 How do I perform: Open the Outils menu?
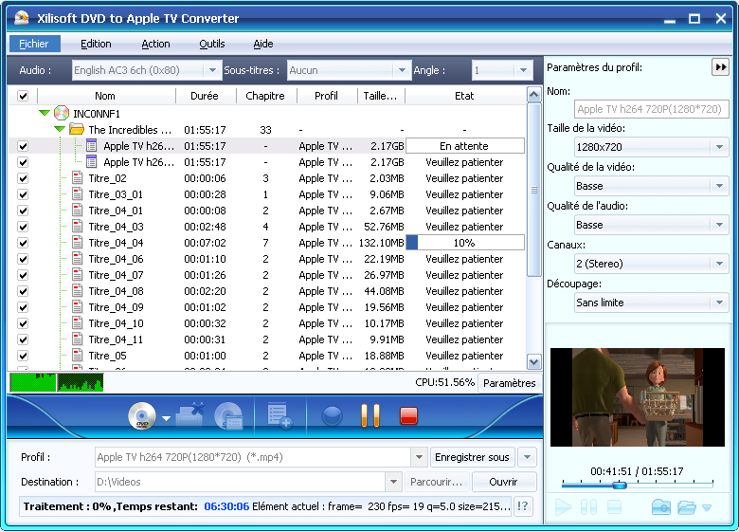pyautogui.click(x=211, y=44)
